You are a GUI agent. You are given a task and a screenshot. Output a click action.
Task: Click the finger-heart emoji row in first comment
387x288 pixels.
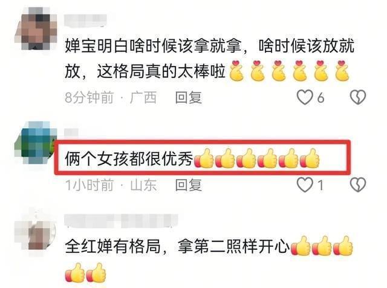click(x=290, y=71)
